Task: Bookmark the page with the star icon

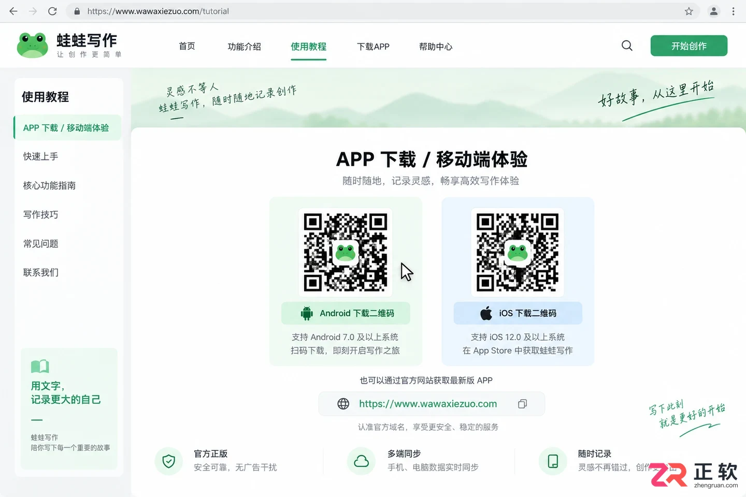Action: click(x=688, y=11)
